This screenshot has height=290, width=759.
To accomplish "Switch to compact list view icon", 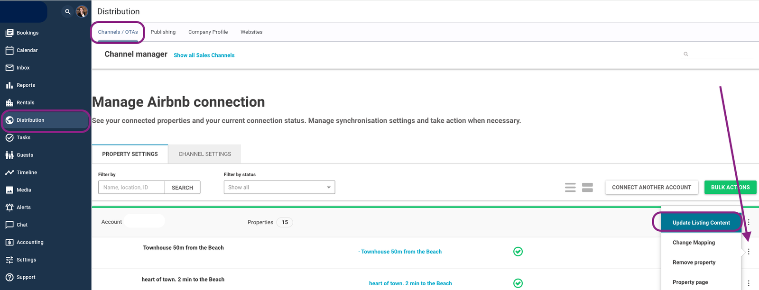I will [570, 187].
